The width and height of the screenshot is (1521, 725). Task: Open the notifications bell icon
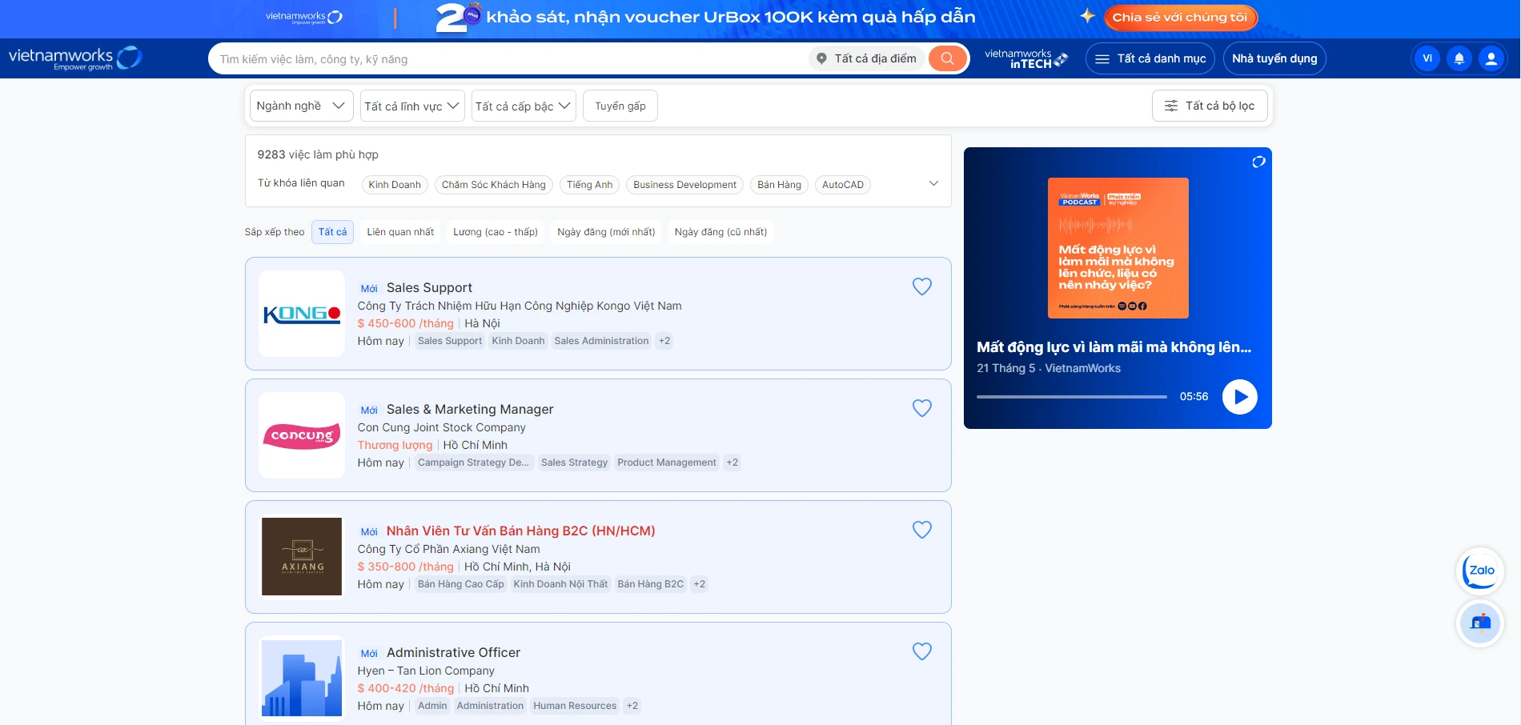pyautogui.click(x=1459, y=58)
